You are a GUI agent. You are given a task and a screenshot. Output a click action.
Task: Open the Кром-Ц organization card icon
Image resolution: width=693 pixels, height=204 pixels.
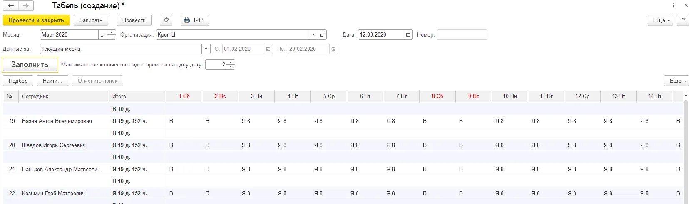[322, 35]
